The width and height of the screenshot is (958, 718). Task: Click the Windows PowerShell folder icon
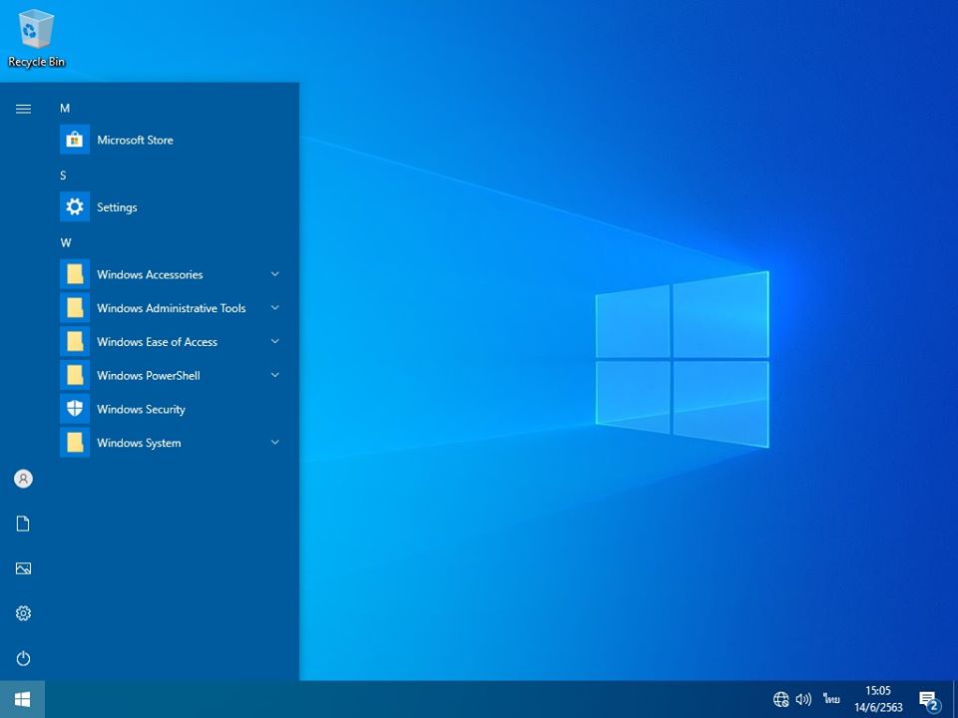(75, 375)
